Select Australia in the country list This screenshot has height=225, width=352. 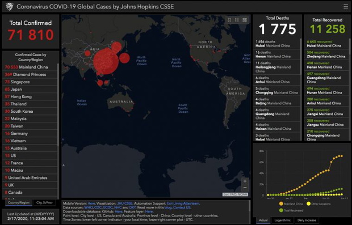point(30,148)
